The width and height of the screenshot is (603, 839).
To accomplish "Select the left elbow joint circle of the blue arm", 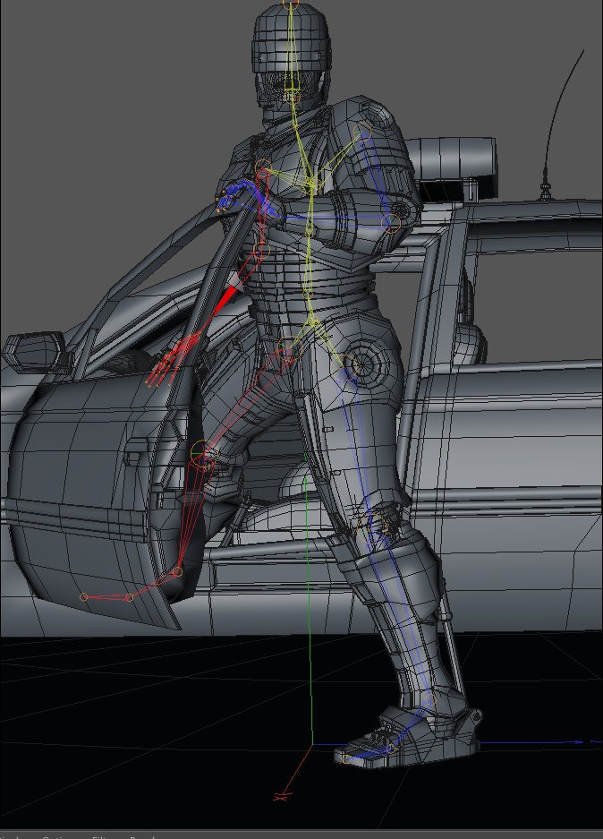I will tap(391, 224).
